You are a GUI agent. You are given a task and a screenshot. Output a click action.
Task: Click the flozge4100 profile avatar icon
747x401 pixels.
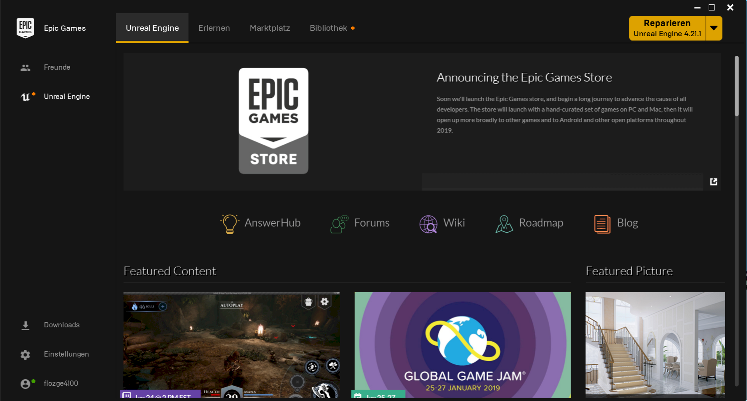(x=25, y=384)
